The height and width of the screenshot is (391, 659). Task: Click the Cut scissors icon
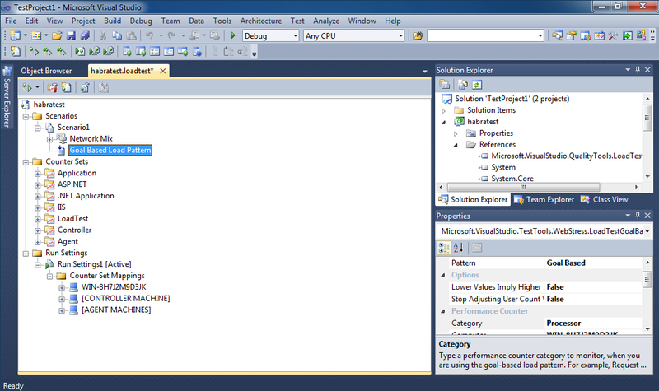tap(103, 35)
